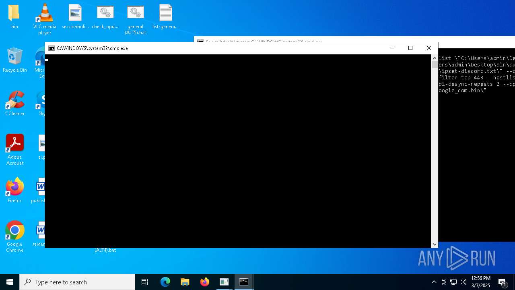Click inside the black cmd console area
515x290 pixels.
[x=238, y=151]
